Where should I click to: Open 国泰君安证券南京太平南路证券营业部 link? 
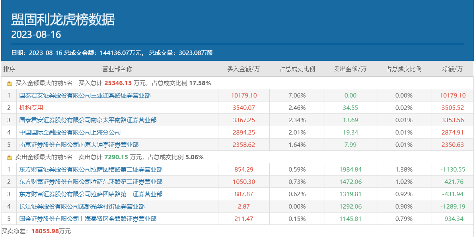[x=88, y=120]
